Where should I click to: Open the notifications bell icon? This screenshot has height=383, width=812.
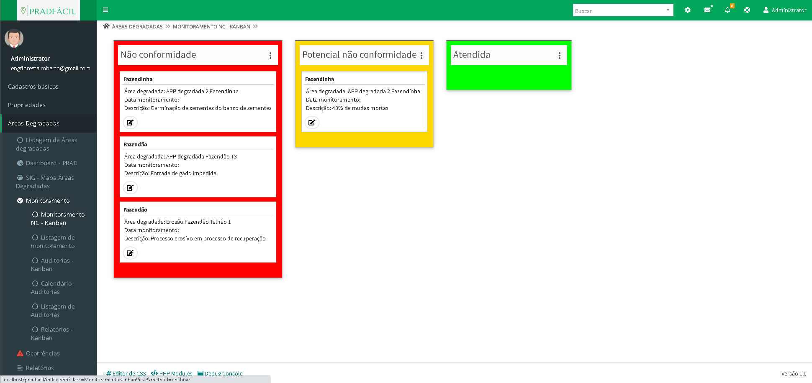coord(727,10)
